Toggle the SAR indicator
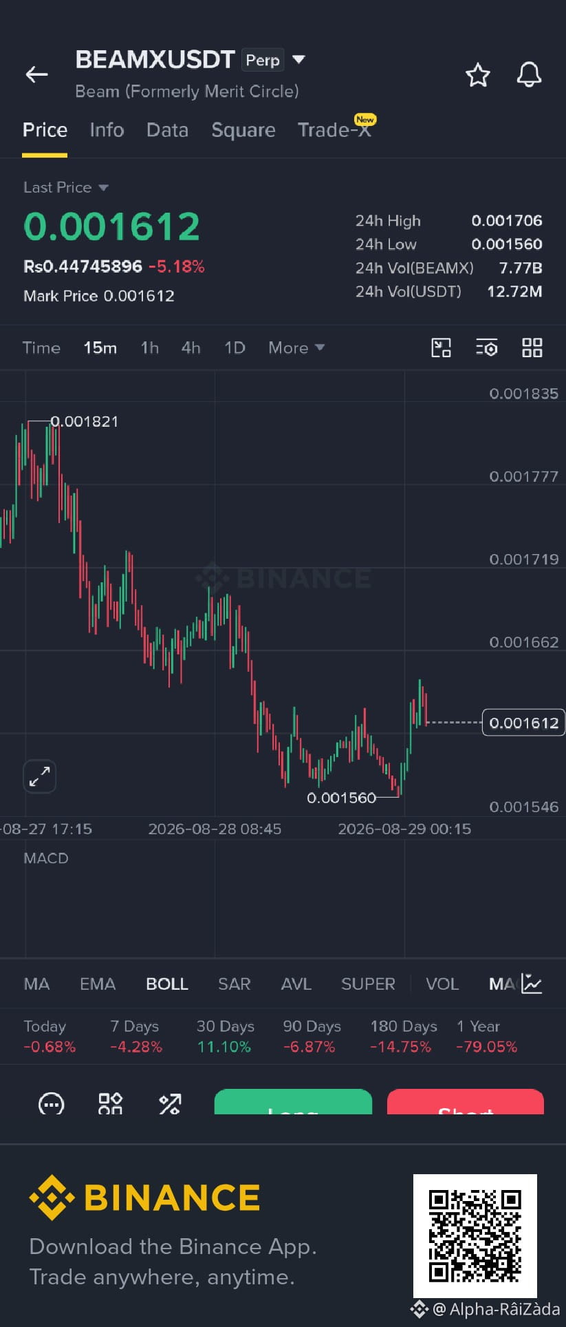The height and width of the screenshot is (1327, 566). pos(234,984)
